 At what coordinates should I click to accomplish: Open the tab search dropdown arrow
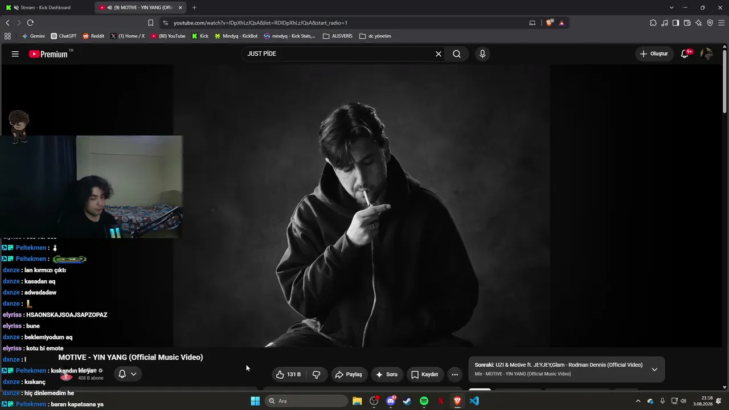pyautogui.click(x=671, y=7)
